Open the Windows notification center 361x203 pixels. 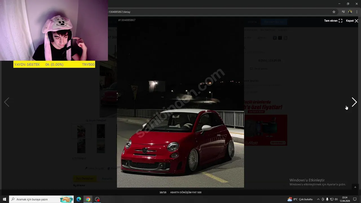tap(355, 199)
